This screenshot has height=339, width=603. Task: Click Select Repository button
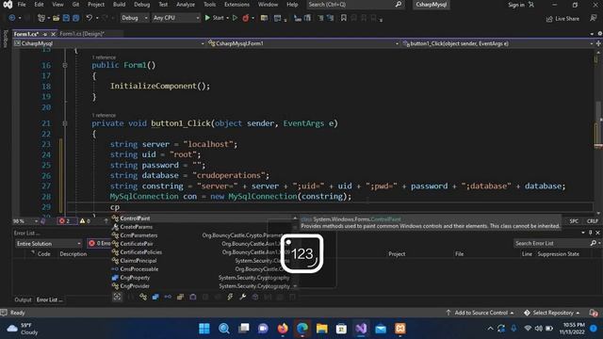552,313
